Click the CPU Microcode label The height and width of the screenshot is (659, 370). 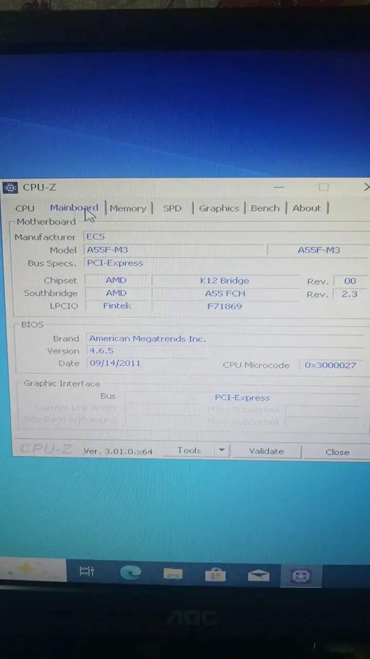click(256, 365)
